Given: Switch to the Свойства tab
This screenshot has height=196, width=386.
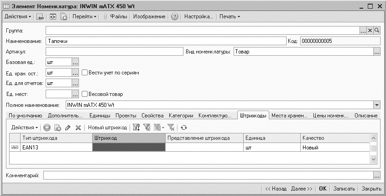Looking at the screenshot, I should 152,116.
